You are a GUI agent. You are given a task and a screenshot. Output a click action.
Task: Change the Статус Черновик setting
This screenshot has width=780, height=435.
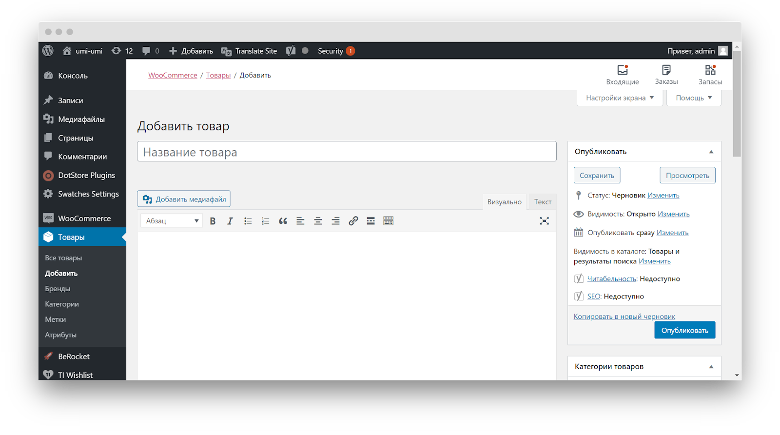click(663, 195)
